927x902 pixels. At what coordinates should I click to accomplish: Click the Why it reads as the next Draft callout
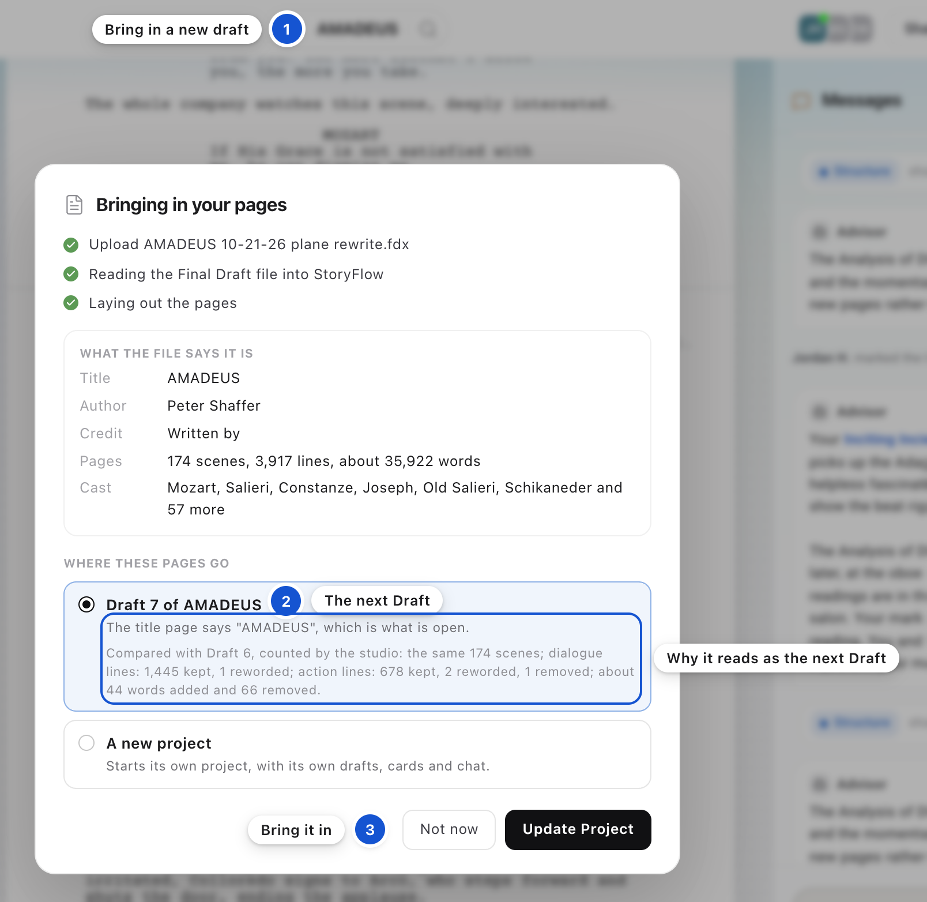click(777, 658)
